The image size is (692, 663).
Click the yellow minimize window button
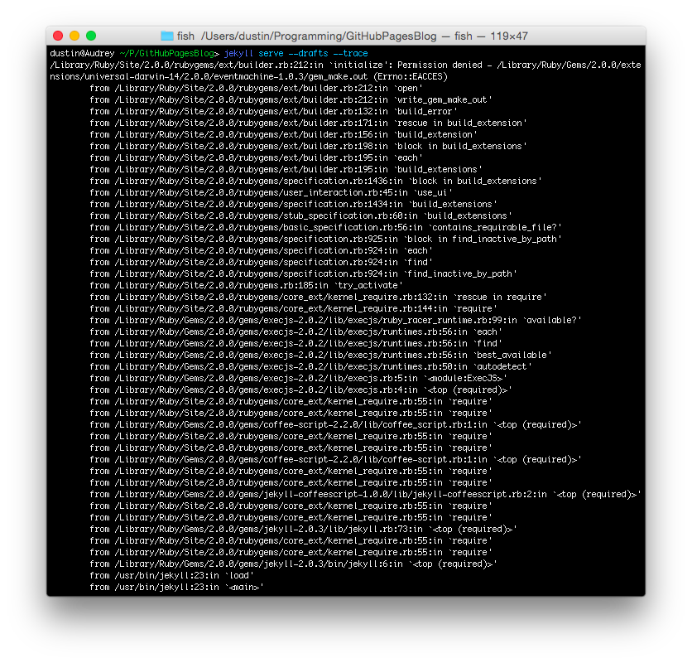tap(74, 36)
